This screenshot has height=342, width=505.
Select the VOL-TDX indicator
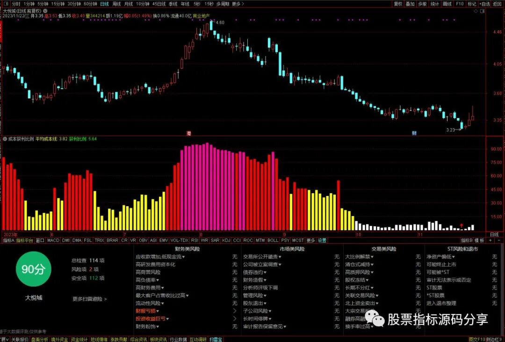pyautogui.click(x=180, y=240)
